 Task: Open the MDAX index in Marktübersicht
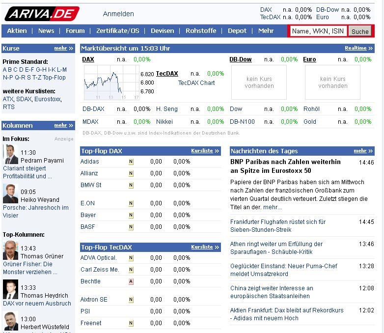[90, 122]
